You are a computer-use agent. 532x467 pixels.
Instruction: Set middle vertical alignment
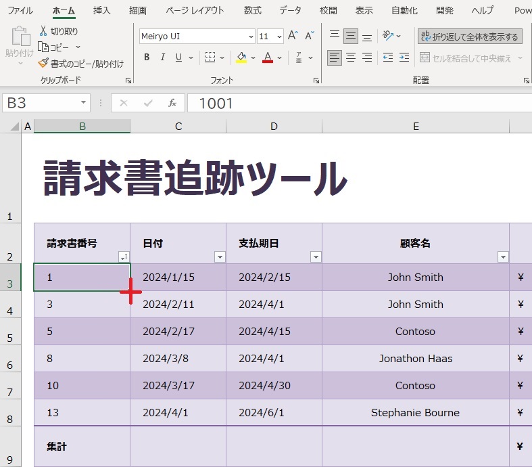(x=351, y=36)
